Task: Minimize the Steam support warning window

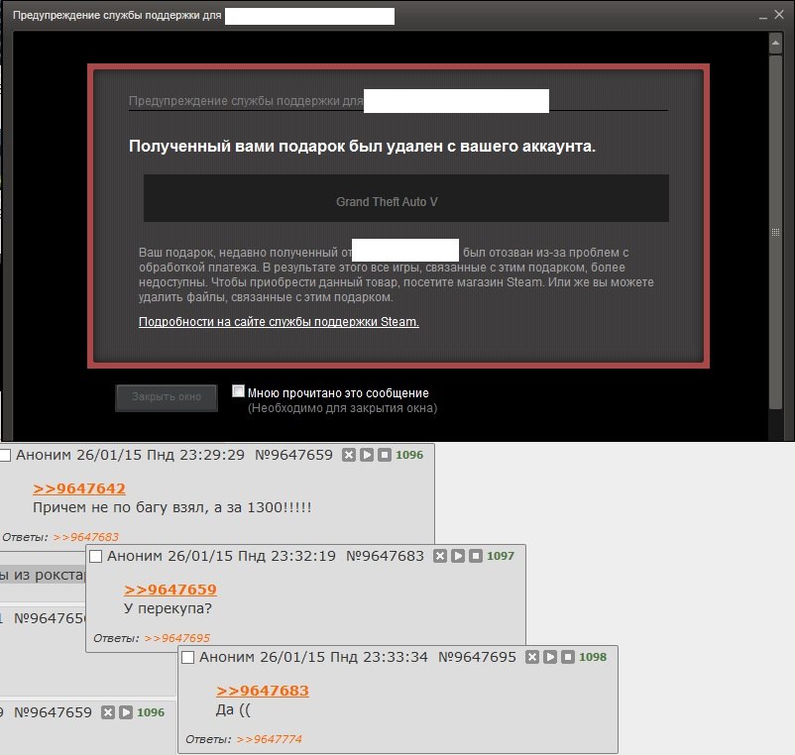Action: pos(762,16)
